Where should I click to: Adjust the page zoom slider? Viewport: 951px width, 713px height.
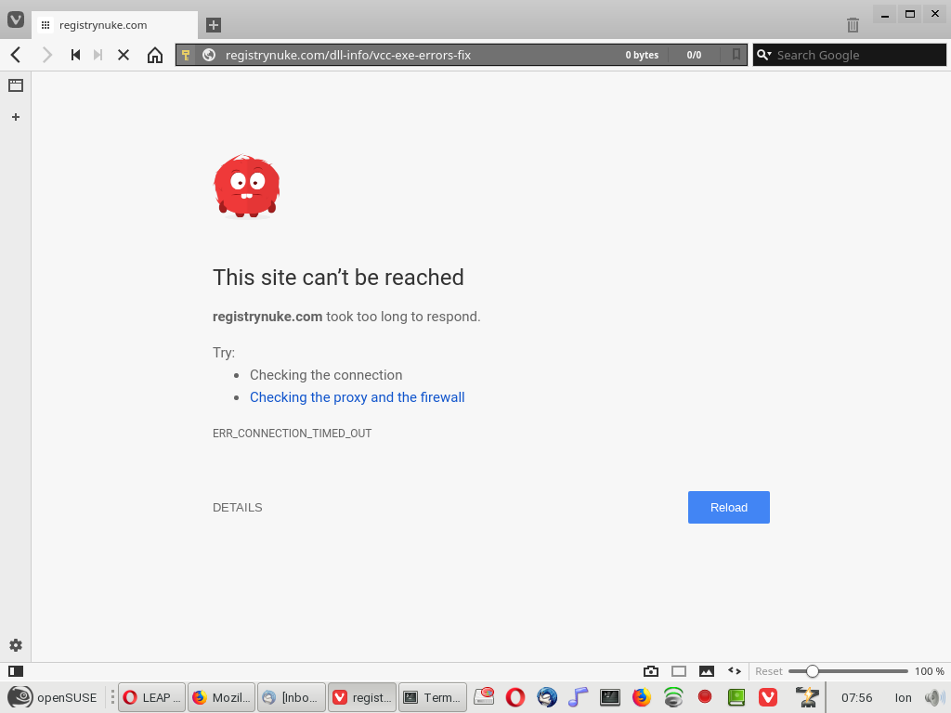click(x=848, y=671)
